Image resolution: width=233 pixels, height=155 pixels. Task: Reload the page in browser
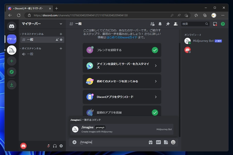(19, 15)
